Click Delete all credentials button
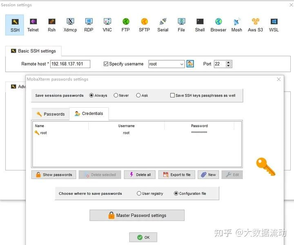Screen dimensions: 294x245 pyautogui.click(x=140, y=174)
